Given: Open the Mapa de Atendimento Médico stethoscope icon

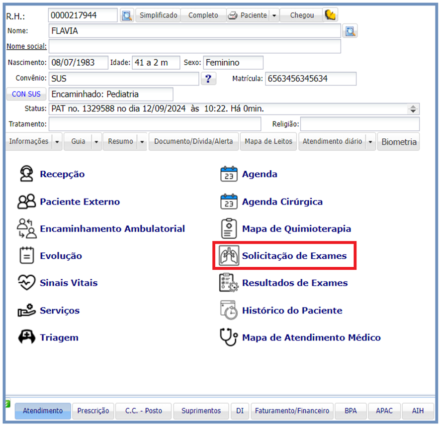Looking at the screenshot, I should [229, 337].
